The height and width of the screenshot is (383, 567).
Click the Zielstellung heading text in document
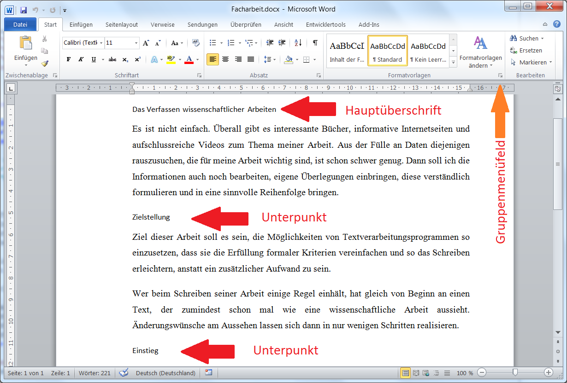(151, 217)
